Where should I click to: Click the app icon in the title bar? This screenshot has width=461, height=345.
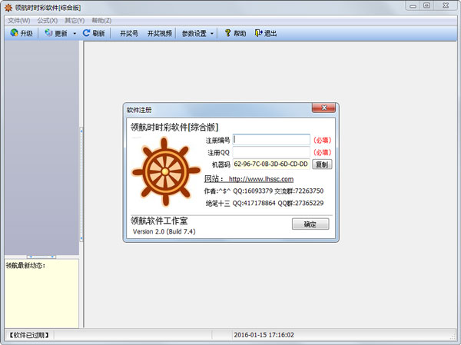tap(8, 7)
